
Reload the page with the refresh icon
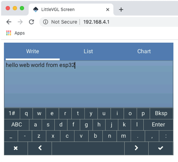pos(32,22)
